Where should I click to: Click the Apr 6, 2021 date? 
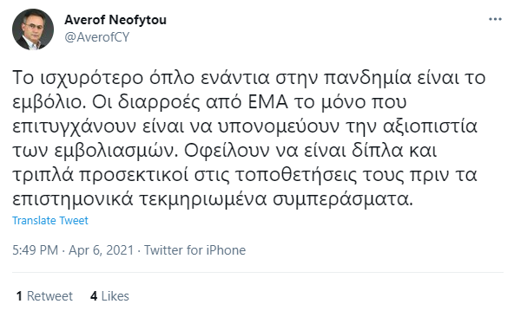tap(102, 250)
